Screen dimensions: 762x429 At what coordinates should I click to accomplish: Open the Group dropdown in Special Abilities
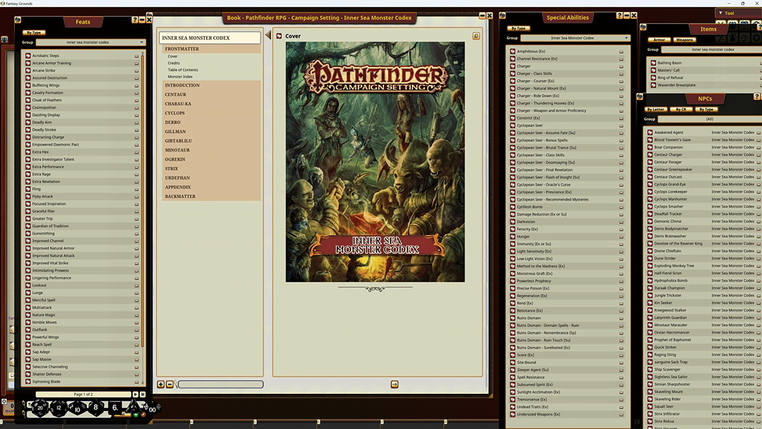point(572,38)
